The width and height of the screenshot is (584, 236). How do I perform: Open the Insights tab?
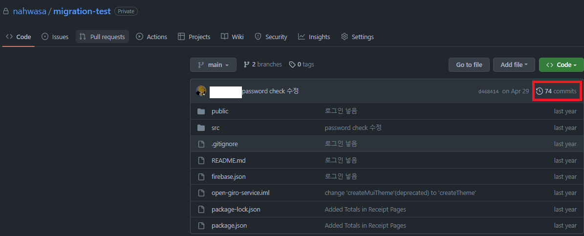314,37
